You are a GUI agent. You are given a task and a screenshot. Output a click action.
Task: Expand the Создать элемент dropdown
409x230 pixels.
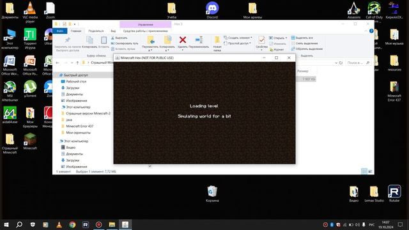238,38
